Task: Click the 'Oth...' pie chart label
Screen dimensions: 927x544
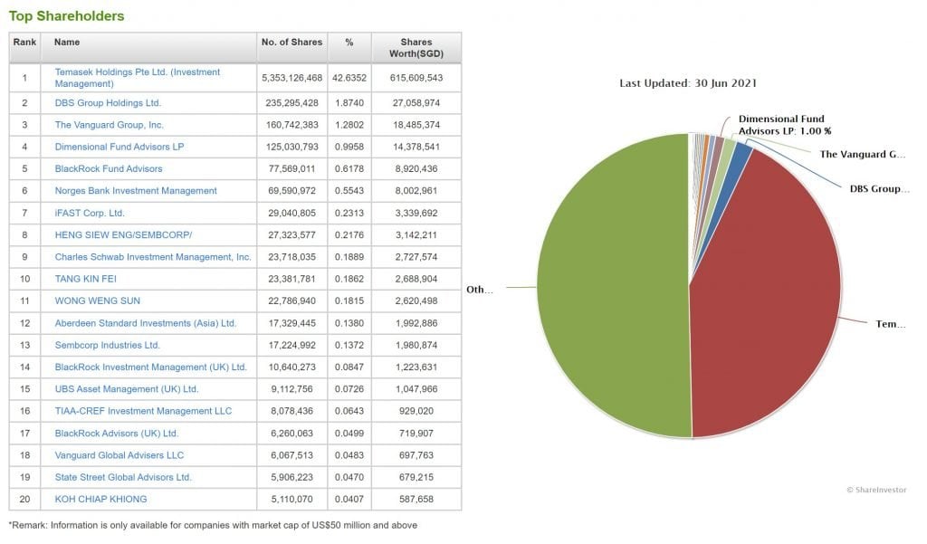Action: pos(480,289)
